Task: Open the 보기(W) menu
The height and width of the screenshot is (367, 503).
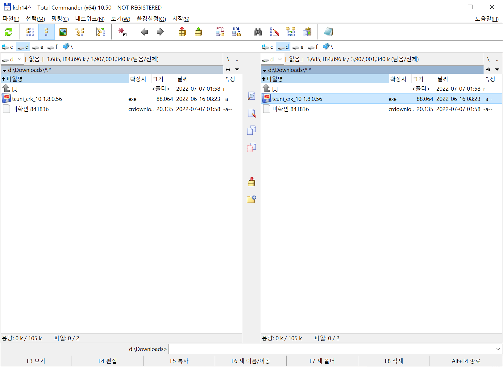Action: [120, 19]
